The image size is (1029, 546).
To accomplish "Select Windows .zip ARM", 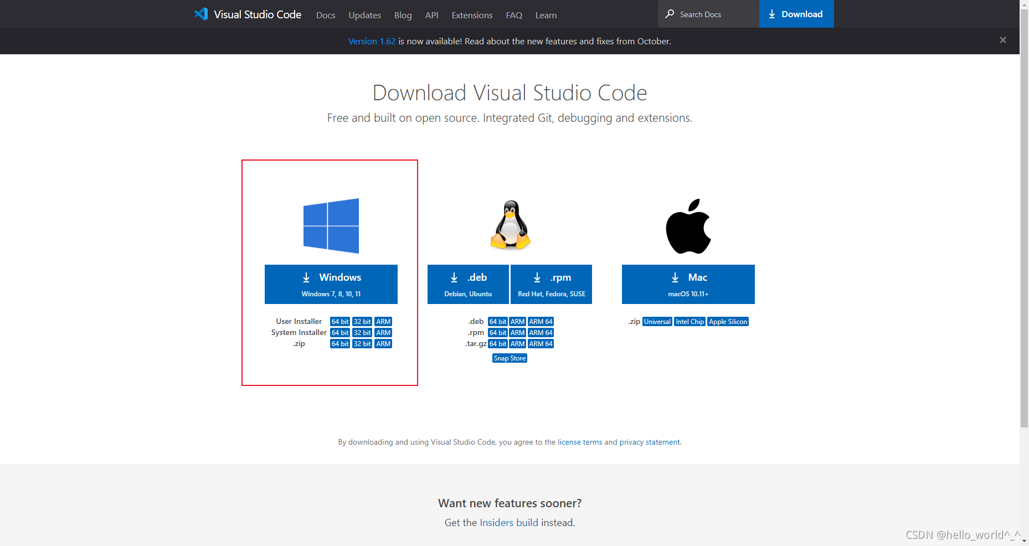I will (x=383, y=344).
